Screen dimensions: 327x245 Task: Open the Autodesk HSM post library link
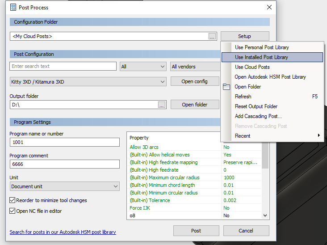[x=63, y=232]
